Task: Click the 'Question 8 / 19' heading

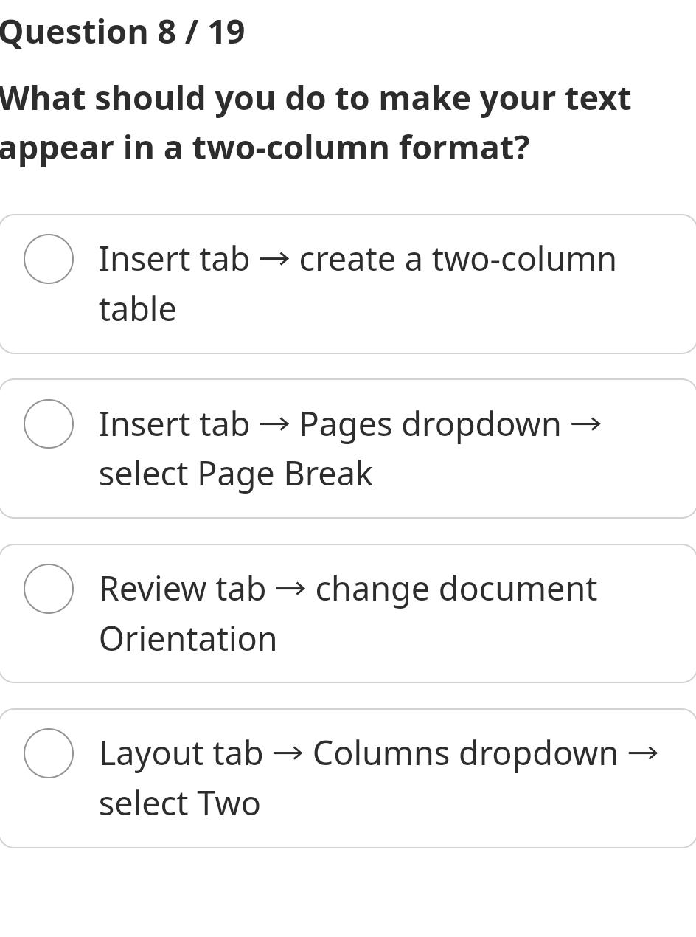Action: (x=122, y=31)
